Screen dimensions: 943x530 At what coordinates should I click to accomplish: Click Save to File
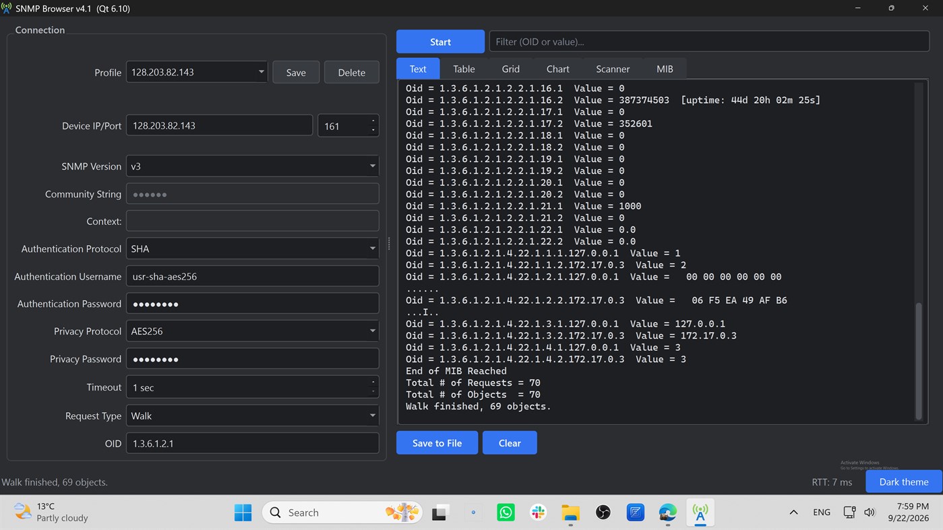[437, 443]
